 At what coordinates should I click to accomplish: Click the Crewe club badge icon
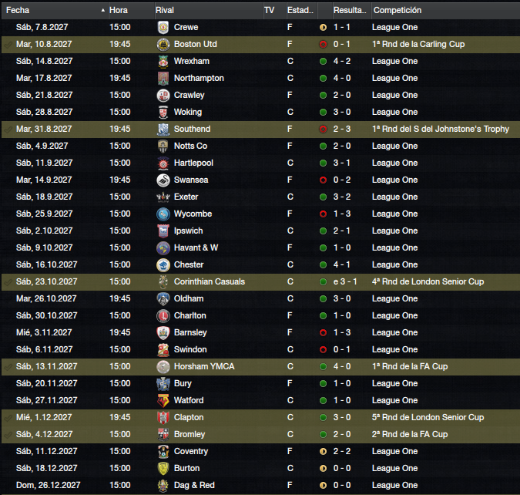pos(163,27)
